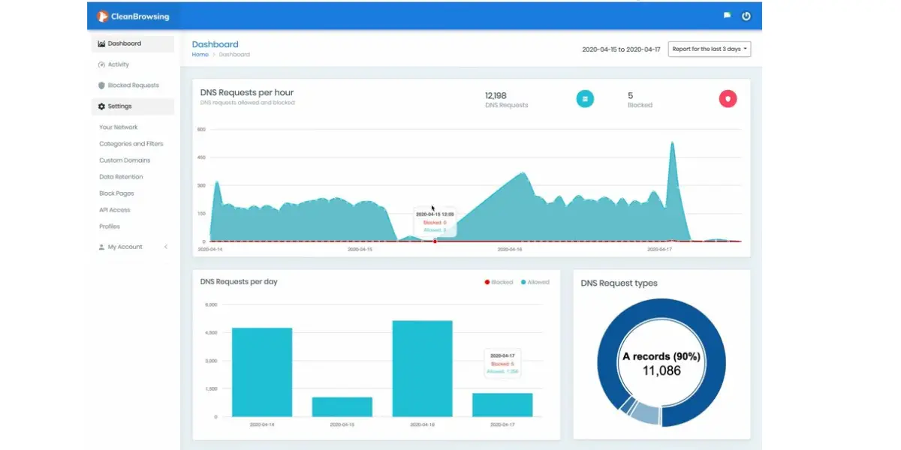Click the red Blocked shield round icon
This screenshot has height=450, width=901.
728,98
